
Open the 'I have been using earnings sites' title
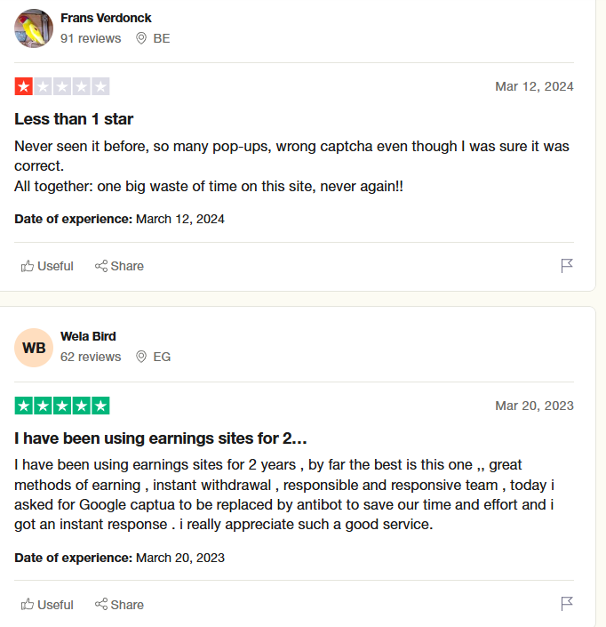coord(161,438)
